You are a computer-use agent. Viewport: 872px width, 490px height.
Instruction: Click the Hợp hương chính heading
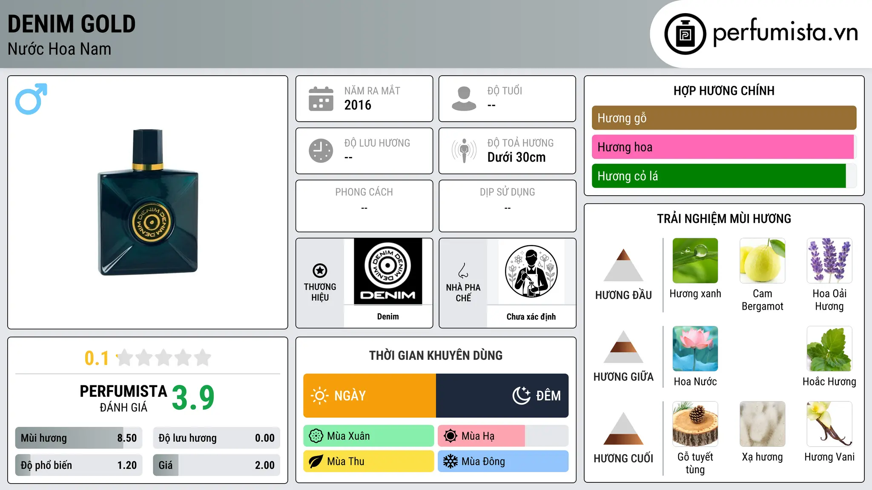[724, 91]
